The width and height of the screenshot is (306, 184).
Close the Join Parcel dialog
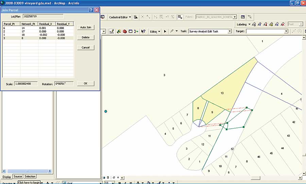pyautogui.click(x=97, y=10)
